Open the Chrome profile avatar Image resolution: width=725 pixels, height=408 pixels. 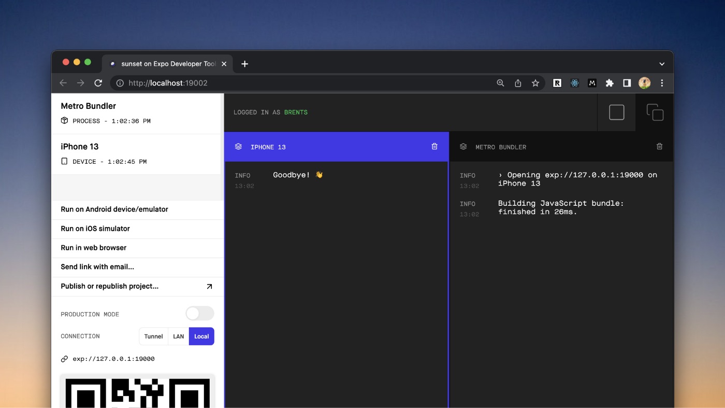tap(644, 83)
